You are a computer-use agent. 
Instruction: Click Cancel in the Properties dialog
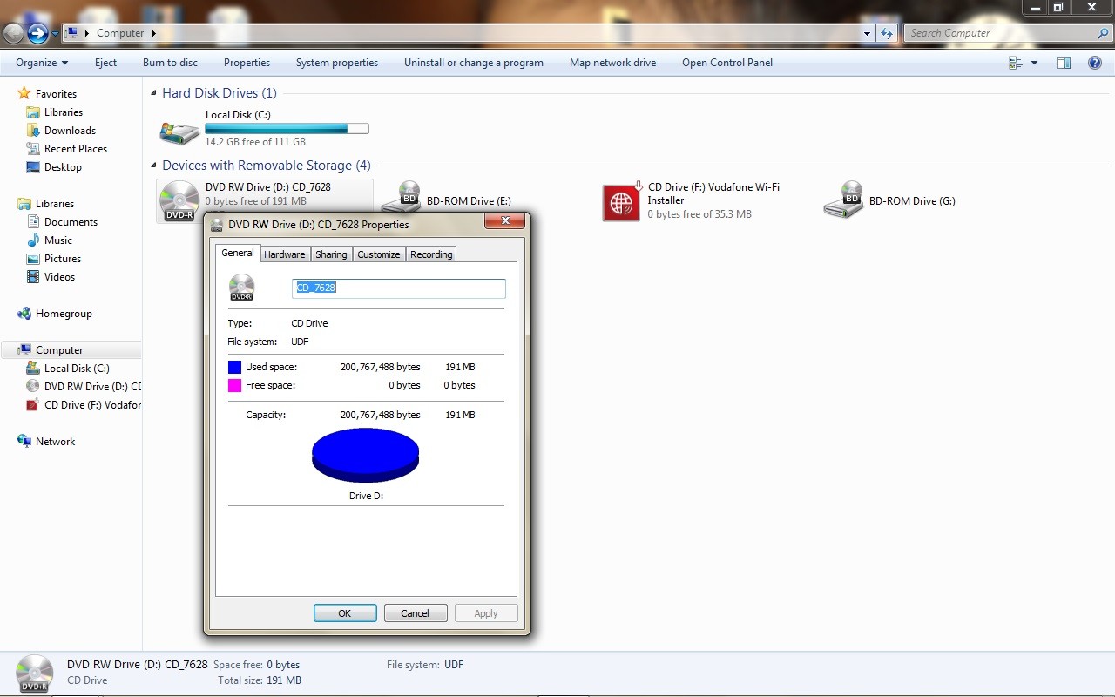point(415,613)
